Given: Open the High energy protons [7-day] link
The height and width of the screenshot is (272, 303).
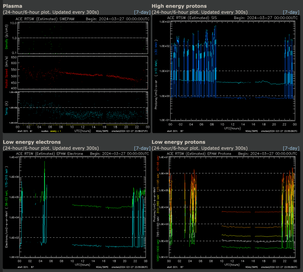Looking at the screenshot, I should coord(291,12).
